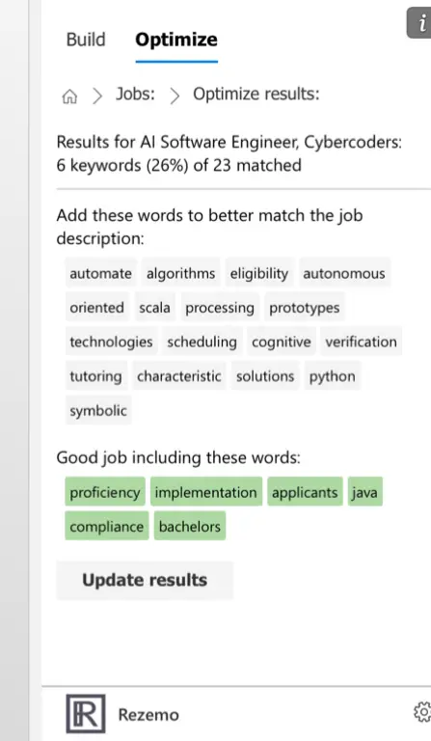Select the Optimize tab
Viewport: 431px width, 741px height.
(x=176, y=40)
